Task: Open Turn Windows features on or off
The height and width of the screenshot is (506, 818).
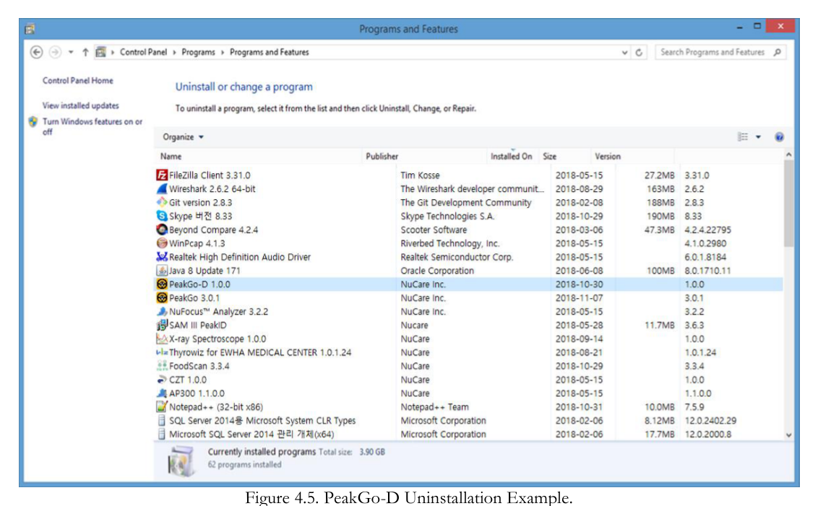Action: (92, 126)
